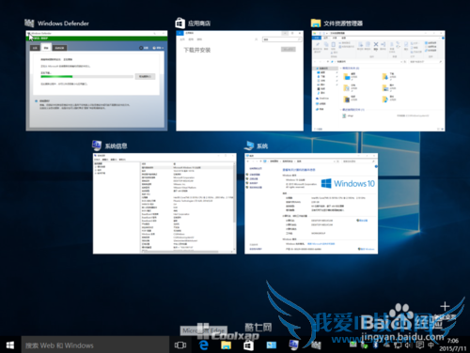Click the Store title bag icon

(180, 23)
